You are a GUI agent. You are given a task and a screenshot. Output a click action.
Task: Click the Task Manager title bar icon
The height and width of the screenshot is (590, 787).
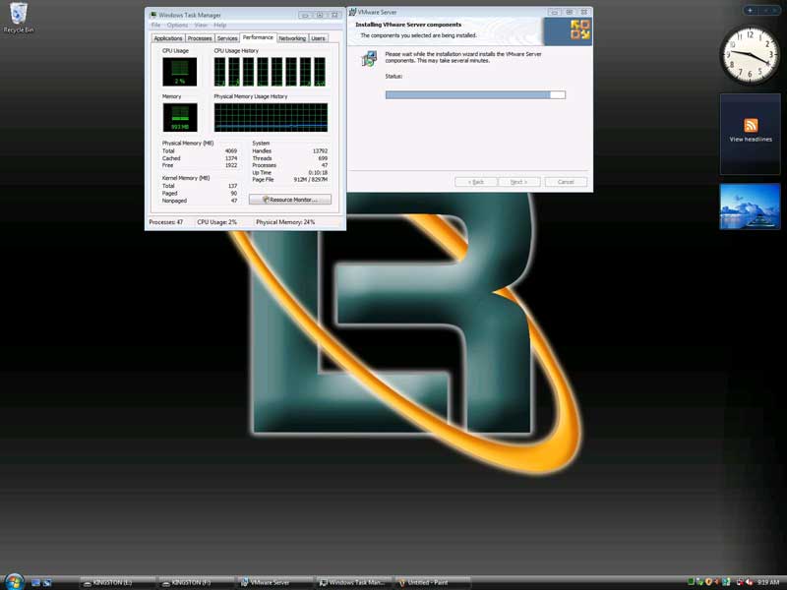(x=153, y=15)
